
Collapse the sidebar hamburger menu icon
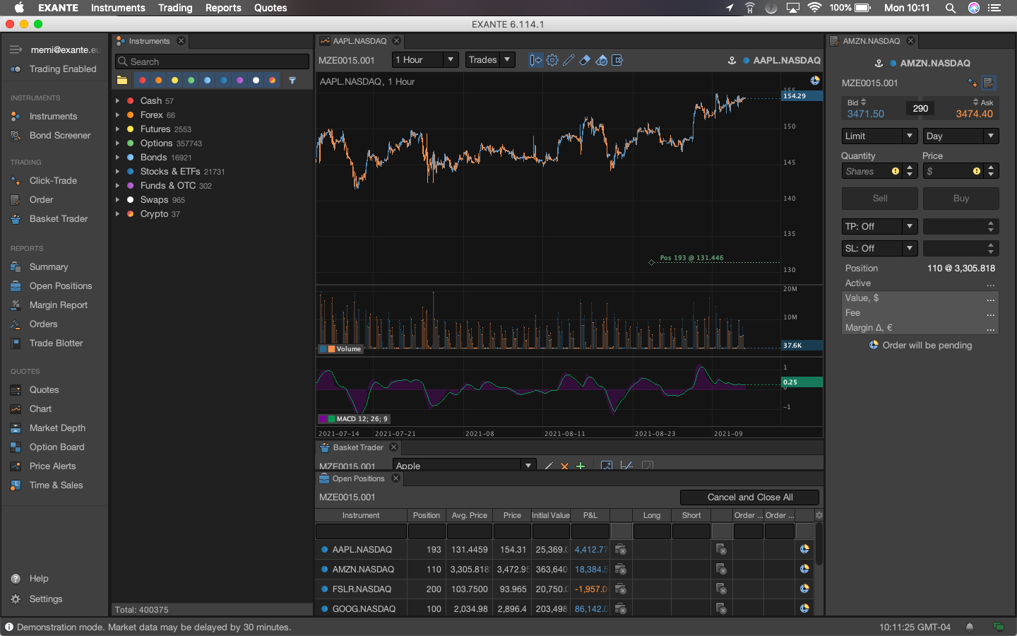[x=16, y=49]
